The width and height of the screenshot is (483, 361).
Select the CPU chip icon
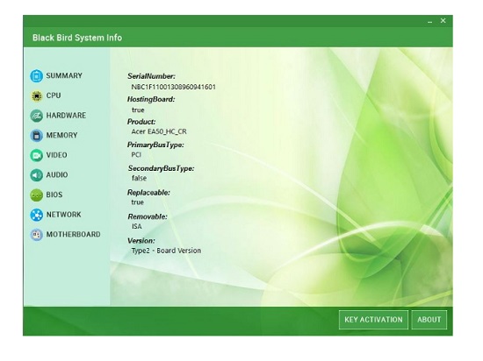tap(36, 96)
